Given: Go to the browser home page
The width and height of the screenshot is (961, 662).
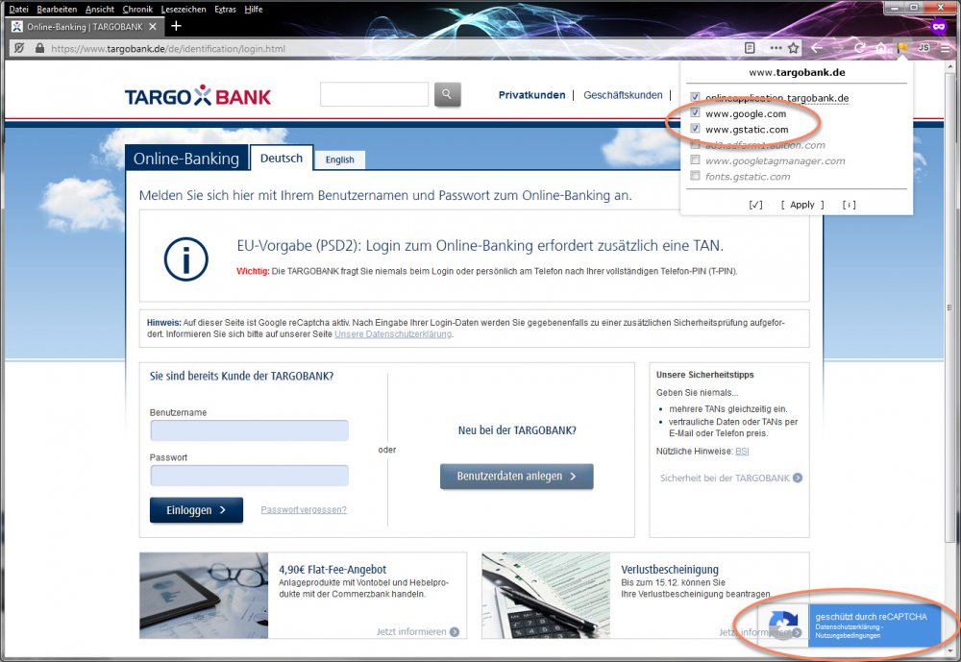Looking at the screenshot, I should tap(881, 48).
